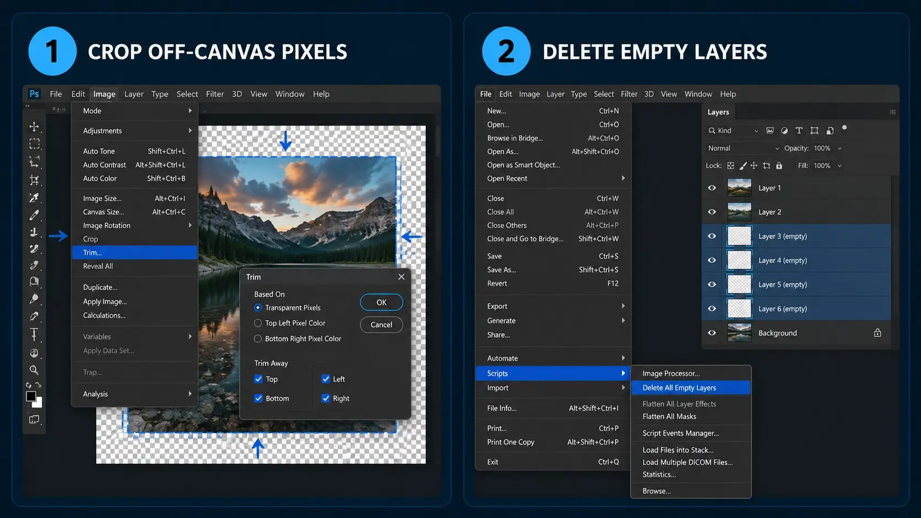The height and width of the screenshot is (518, 921).
Task: Select the Rectangular Marquee tool
Action: point(34,144)
